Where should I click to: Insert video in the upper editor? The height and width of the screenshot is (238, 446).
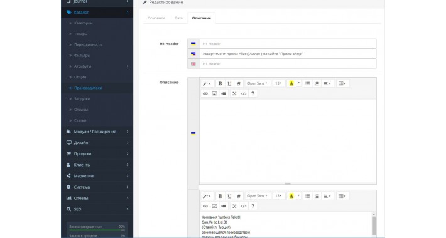coord(224,93)
